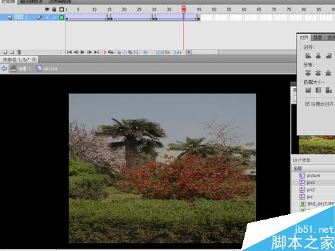Go to the last frame
The image size is (335, 251).
pos(96,52)
